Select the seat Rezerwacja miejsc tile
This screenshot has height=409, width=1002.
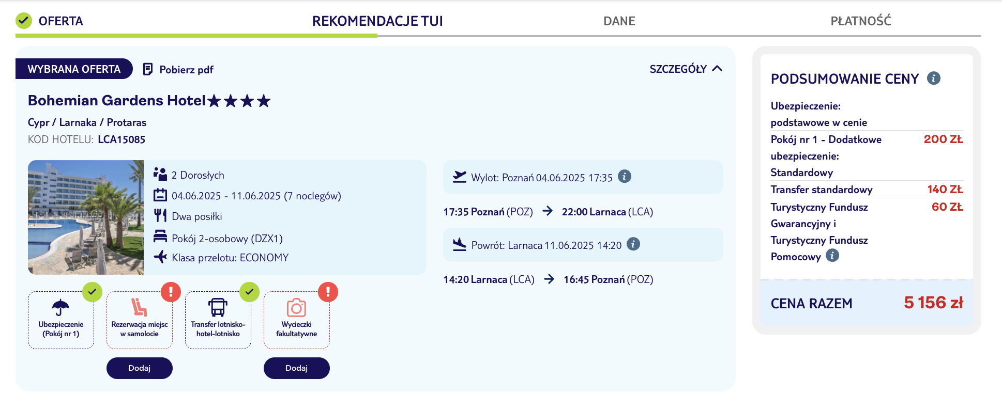[140, 320]
